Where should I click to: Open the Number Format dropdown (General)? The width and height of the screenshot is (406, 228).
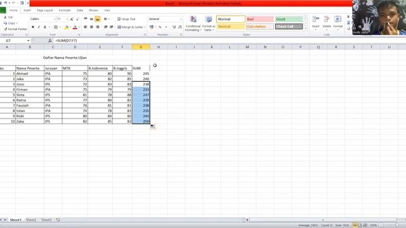click(x=181, y=19)
